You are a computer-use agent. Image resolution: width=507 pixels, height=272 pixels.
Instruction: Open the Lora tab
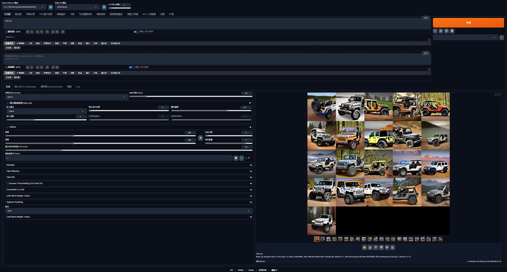[x=78, y=87]
